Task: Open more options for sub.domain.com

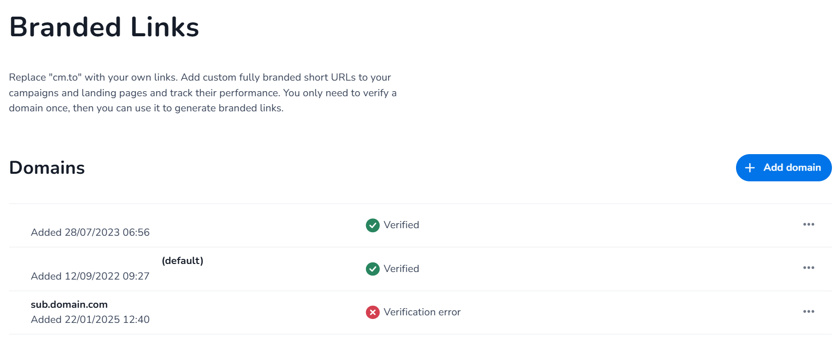Action: tap(808, 312)
